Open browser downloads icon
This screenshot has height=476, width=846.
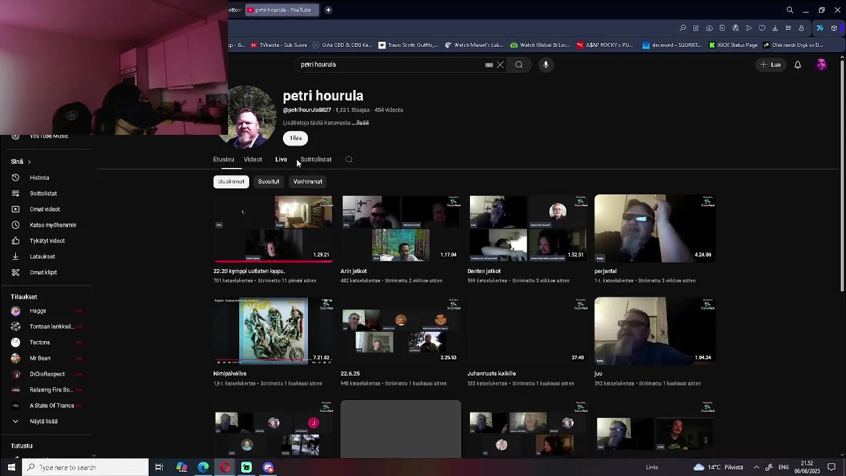coord(775,28)
